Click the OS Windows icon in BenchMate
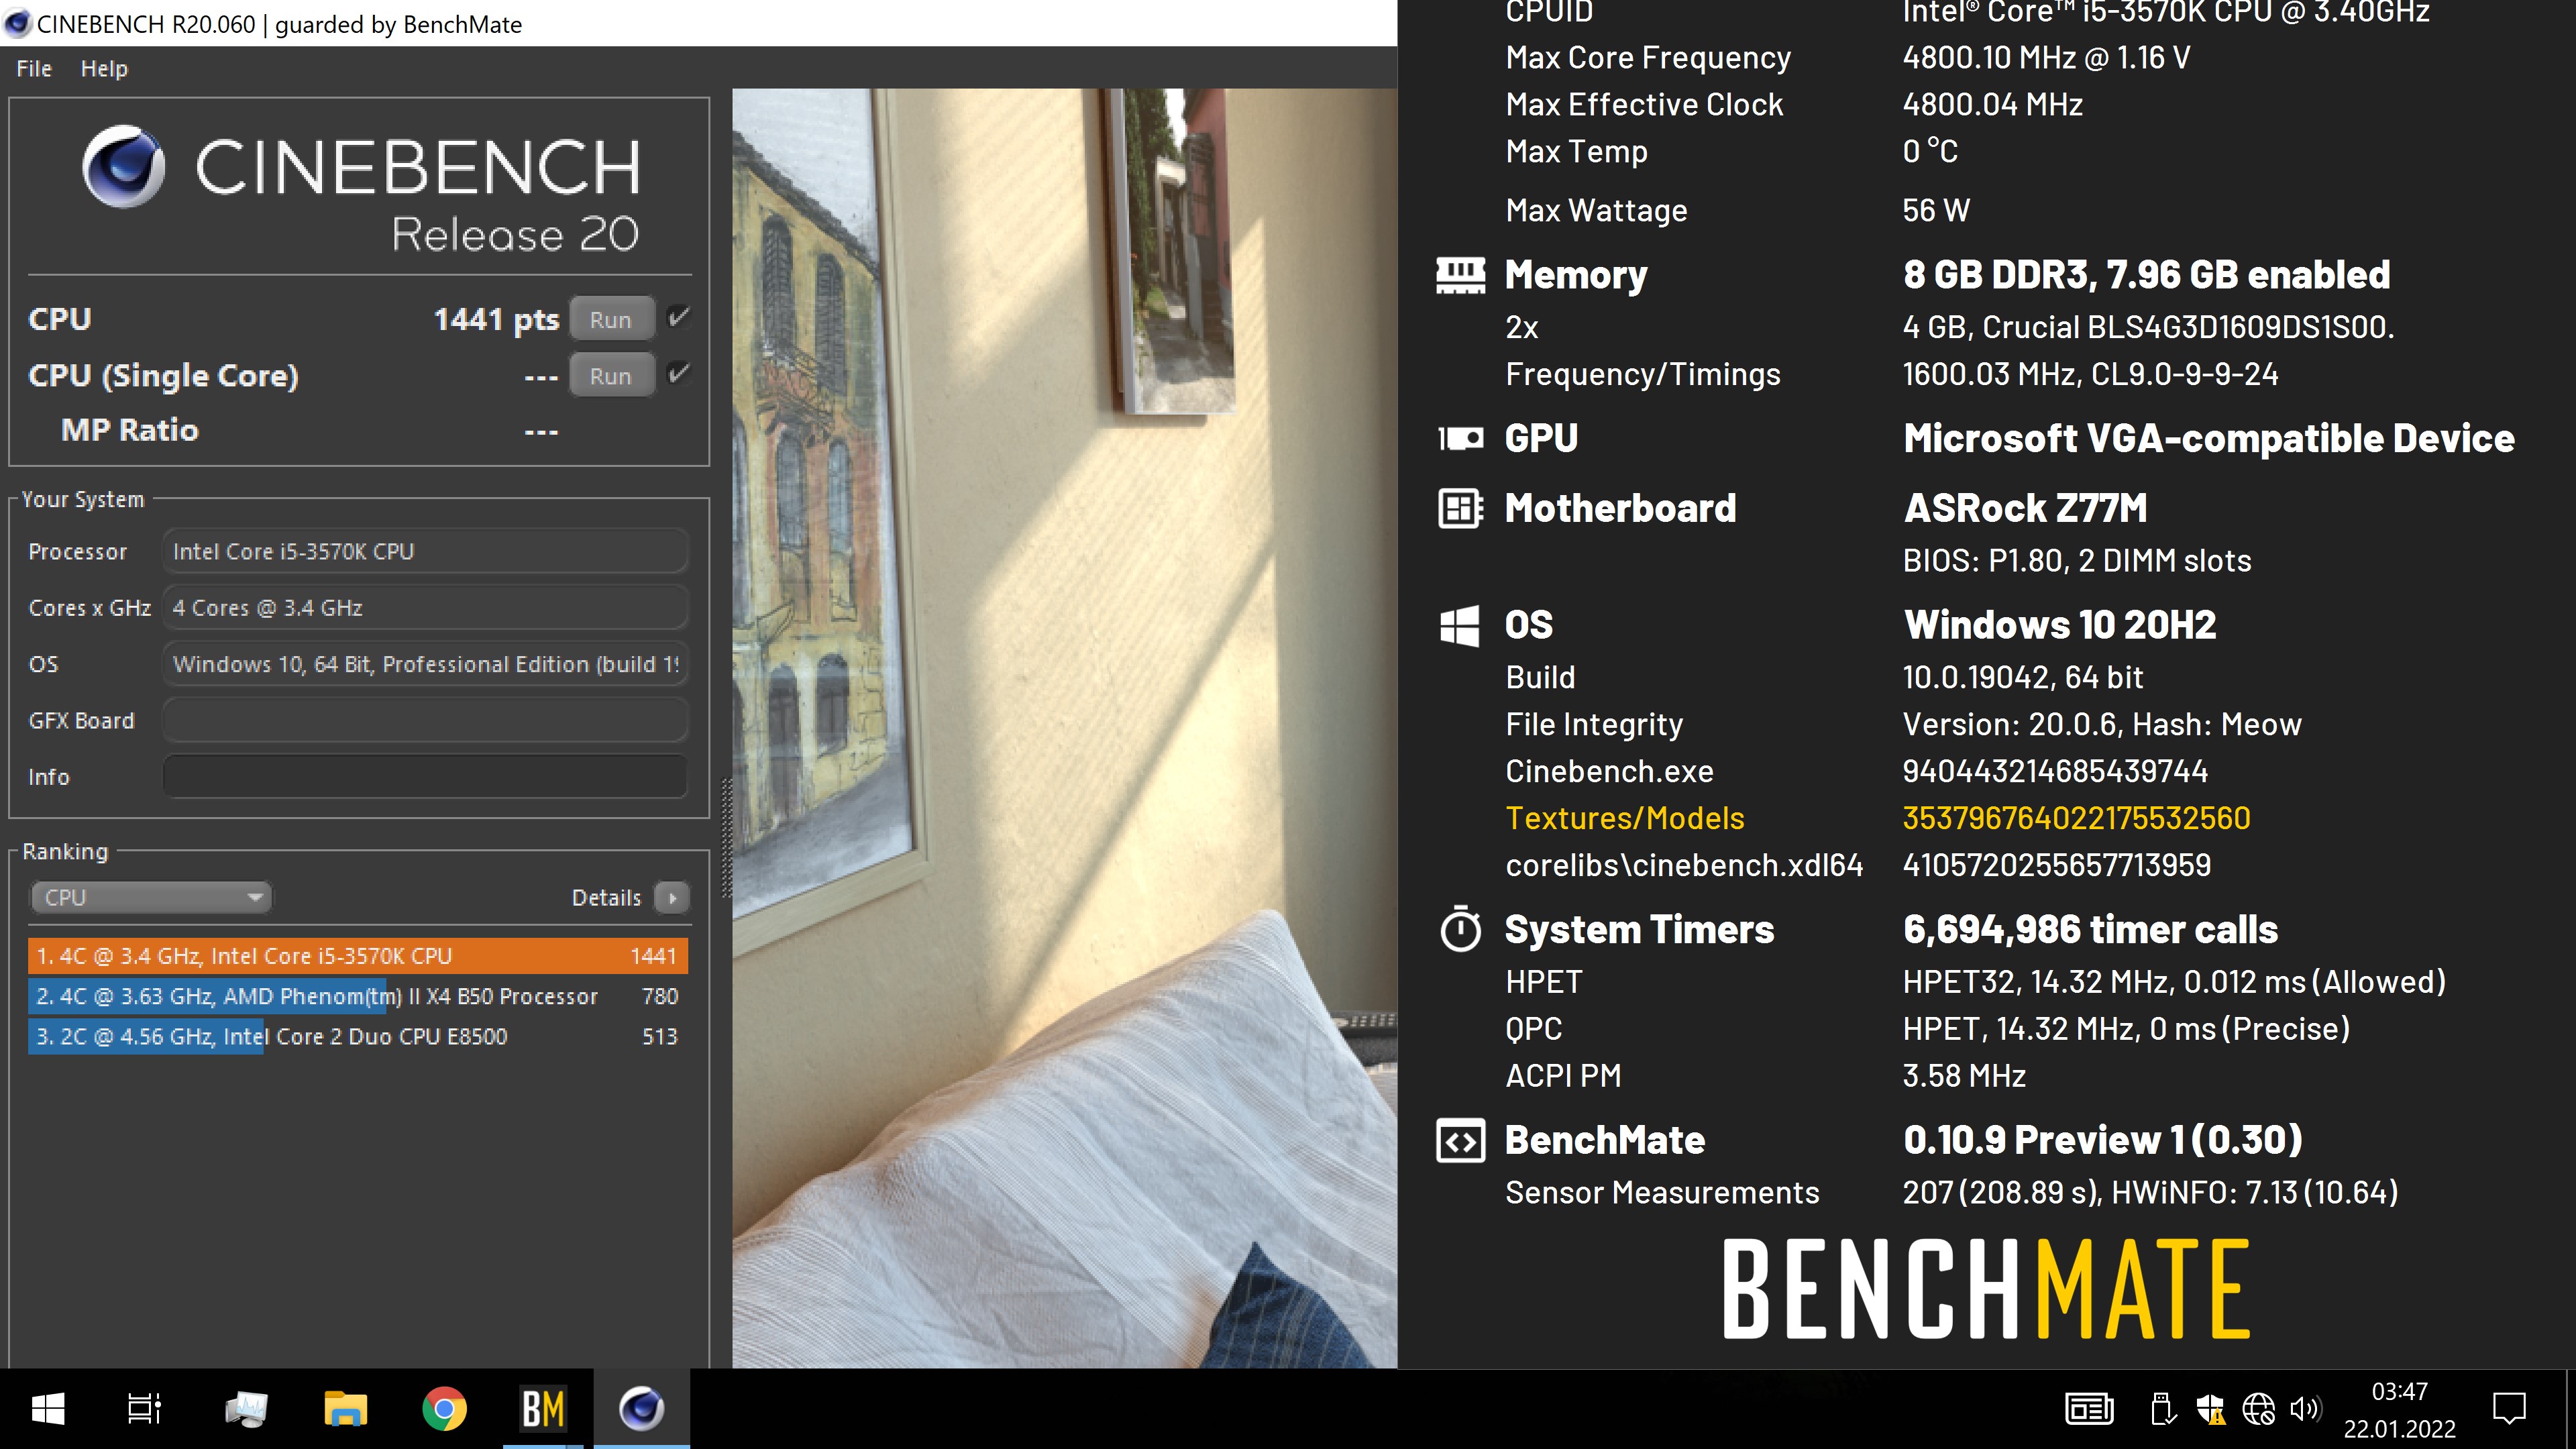2576x1449 pixels. [x=1459, y=626]
